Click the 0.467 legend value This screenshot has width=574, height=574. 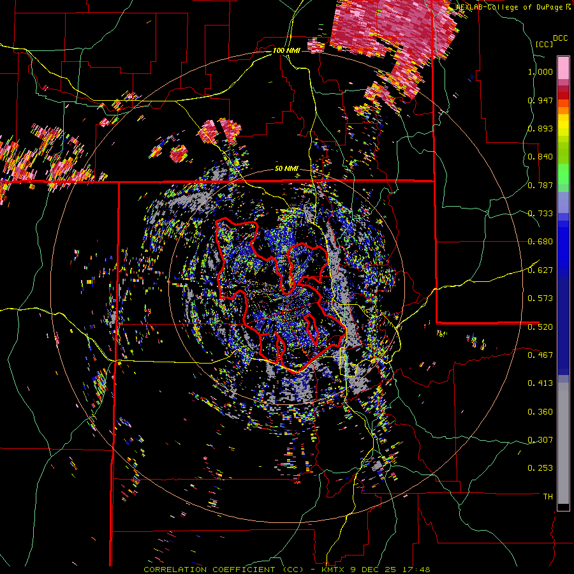click(x=540, y=355)
